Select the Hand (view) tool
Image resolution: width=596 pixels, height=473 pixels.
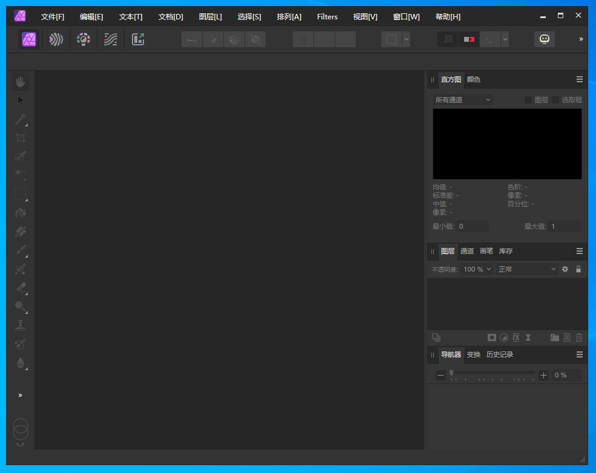(x=21, y=82)
